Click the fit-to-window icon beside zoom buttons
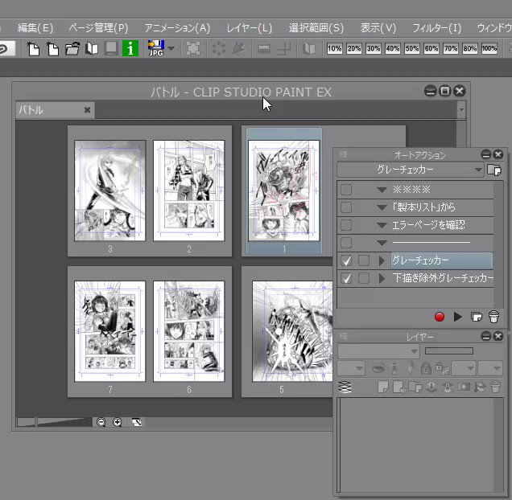This screenshot has width=512, height=500. [137, 422]
